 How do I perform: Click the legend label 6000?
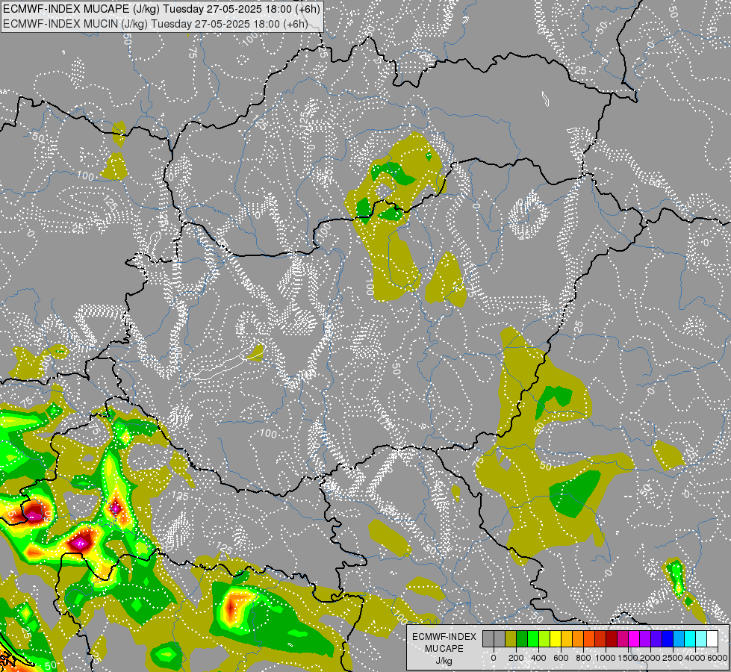[718, 658]
